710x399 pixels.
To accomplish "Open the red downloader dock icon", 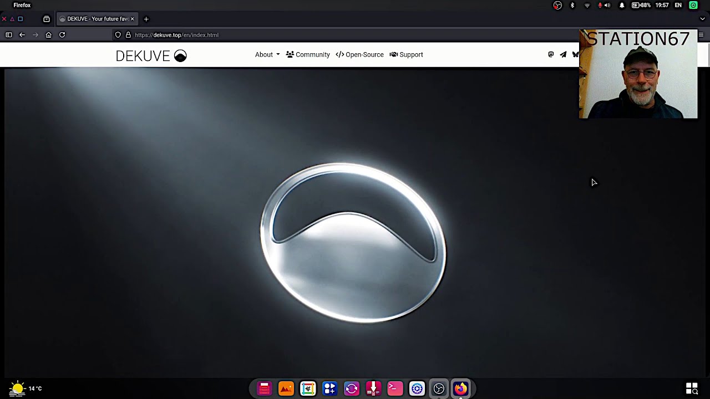I will coord(373,388).
